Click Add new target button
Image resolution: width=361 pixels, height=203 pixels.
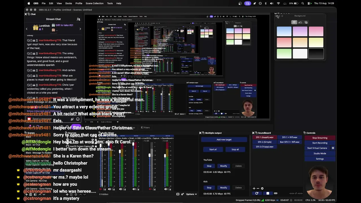click(224, 140)
